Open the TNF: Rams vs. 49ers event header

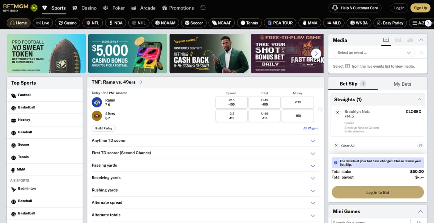coord(117,82)
